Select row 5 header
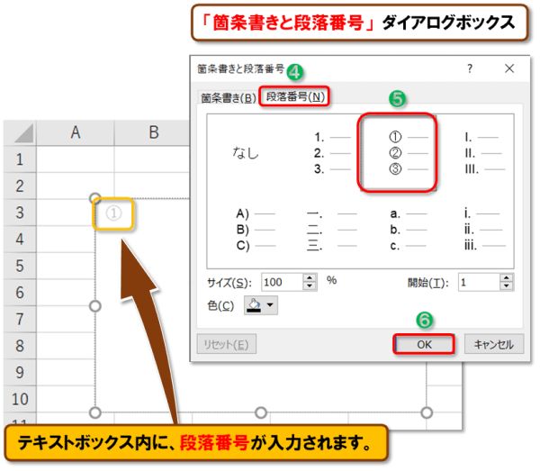The height and width of the screenshot is (471, 540). pos(20,266)
